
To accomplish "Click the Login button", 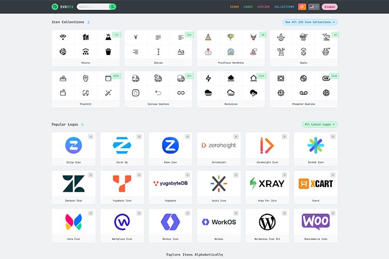I will pyautogui.click(x=330, y=7).
